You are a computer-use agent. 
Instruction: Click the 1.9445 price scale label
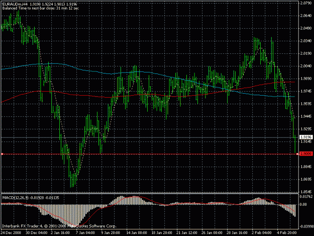pyautogui.click(x=306, y=116)
